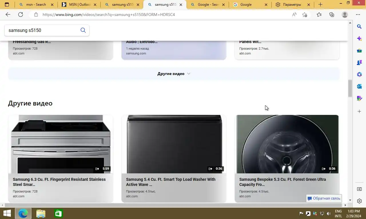366x219 pixels.
Task: Reload the page with refresh icon
Action: point(21,15)
